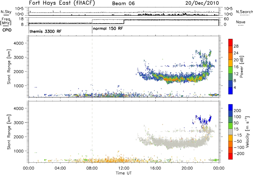253x175 pixels.
Task: Click the '04:00' time axis tick label
Action: [x=60, y=168]
